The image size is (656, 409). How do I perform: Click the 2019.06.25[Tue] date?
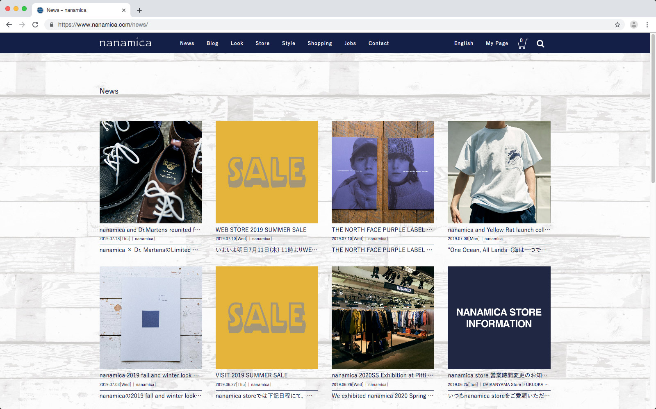[x=463, y=384]
